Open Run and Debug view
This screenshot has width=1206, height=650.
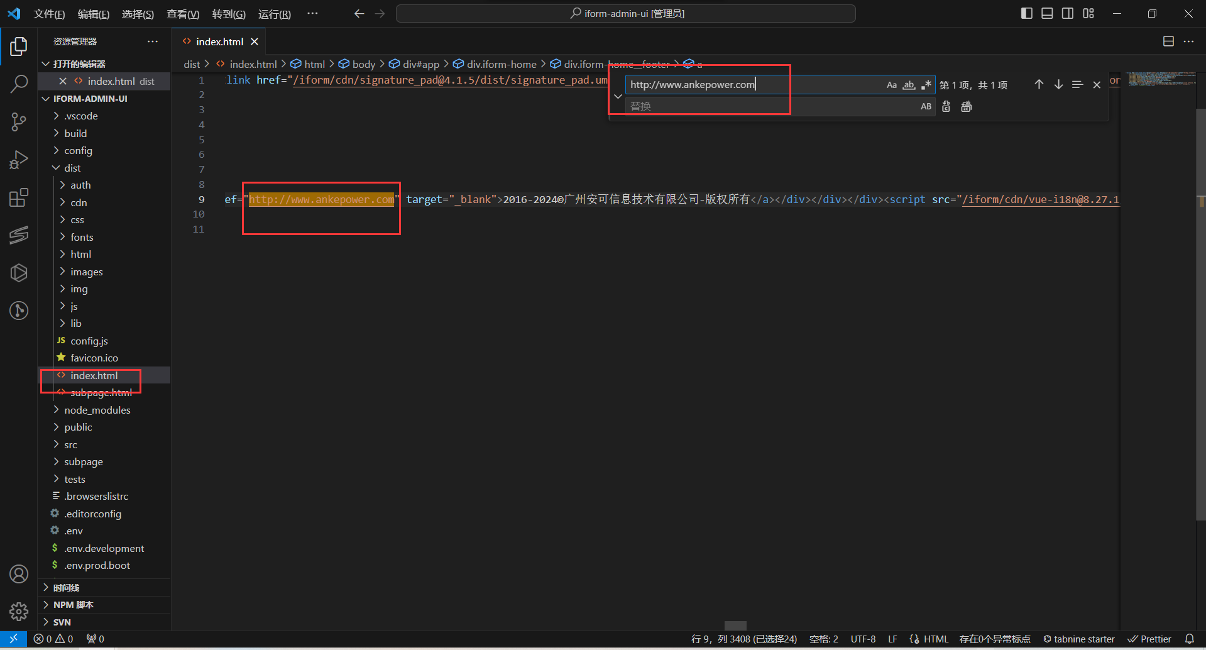coord(19,160)
